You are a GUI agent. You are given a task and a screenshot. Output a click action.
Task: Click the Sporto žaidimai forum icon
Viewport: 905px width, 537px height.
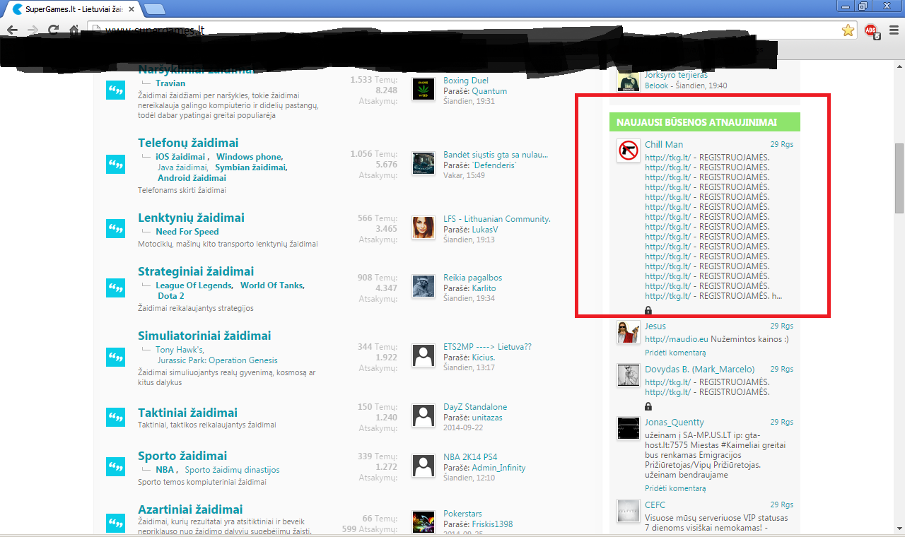coord(115,466)
